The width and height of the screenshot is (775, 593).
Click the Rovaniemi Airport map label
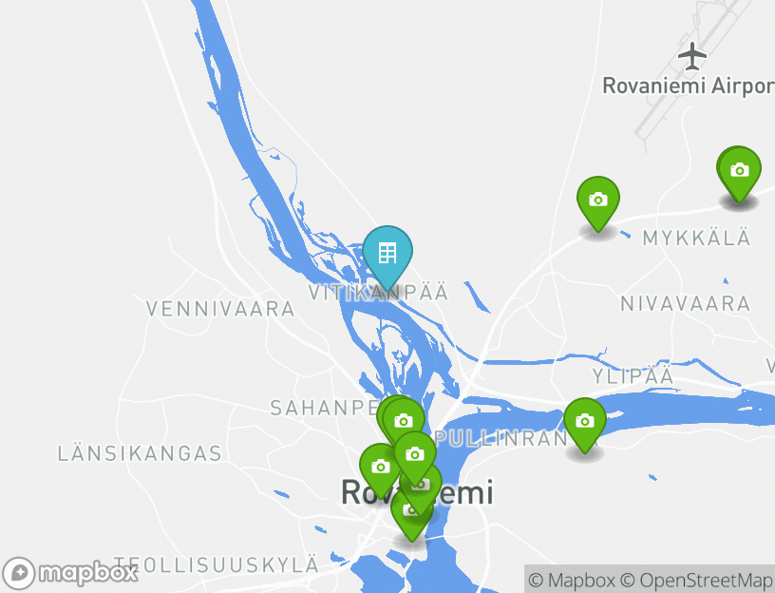pos(688,86)
